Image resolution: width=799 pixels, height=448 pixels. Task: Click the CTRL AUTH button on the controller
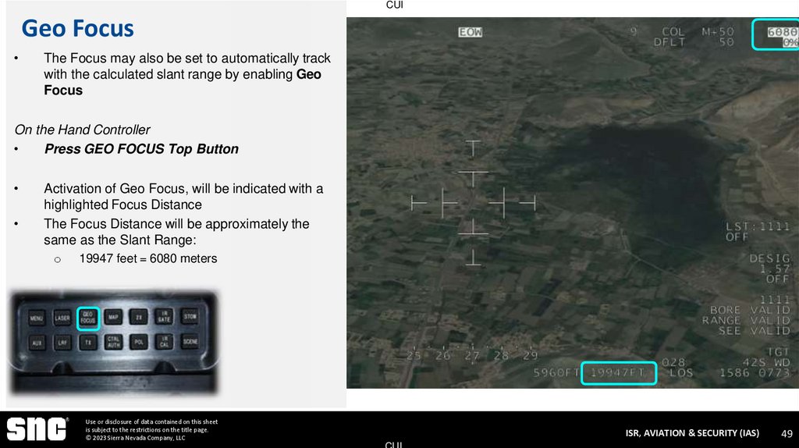click(113, 342)
